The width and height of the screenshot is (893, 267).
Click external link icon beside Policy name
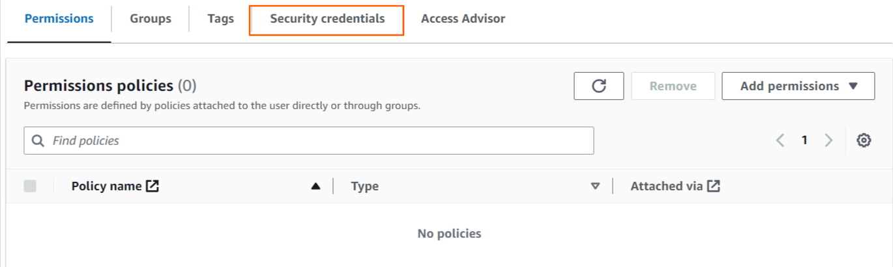tap(153, 186)
